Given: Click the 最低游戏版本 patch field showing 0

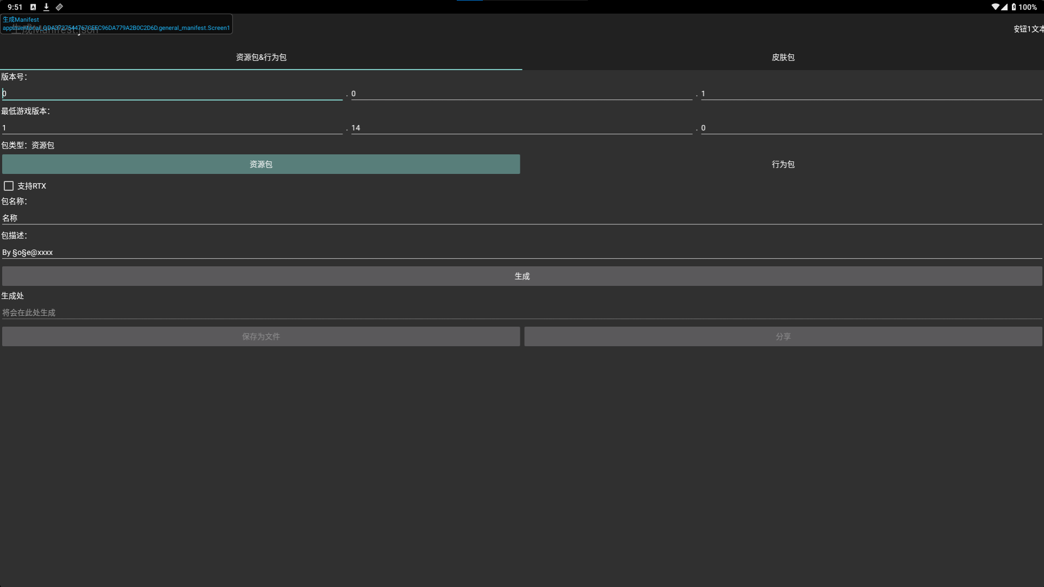Looking at the screenshot, I should pyautogui.click(x=872, y=128).
